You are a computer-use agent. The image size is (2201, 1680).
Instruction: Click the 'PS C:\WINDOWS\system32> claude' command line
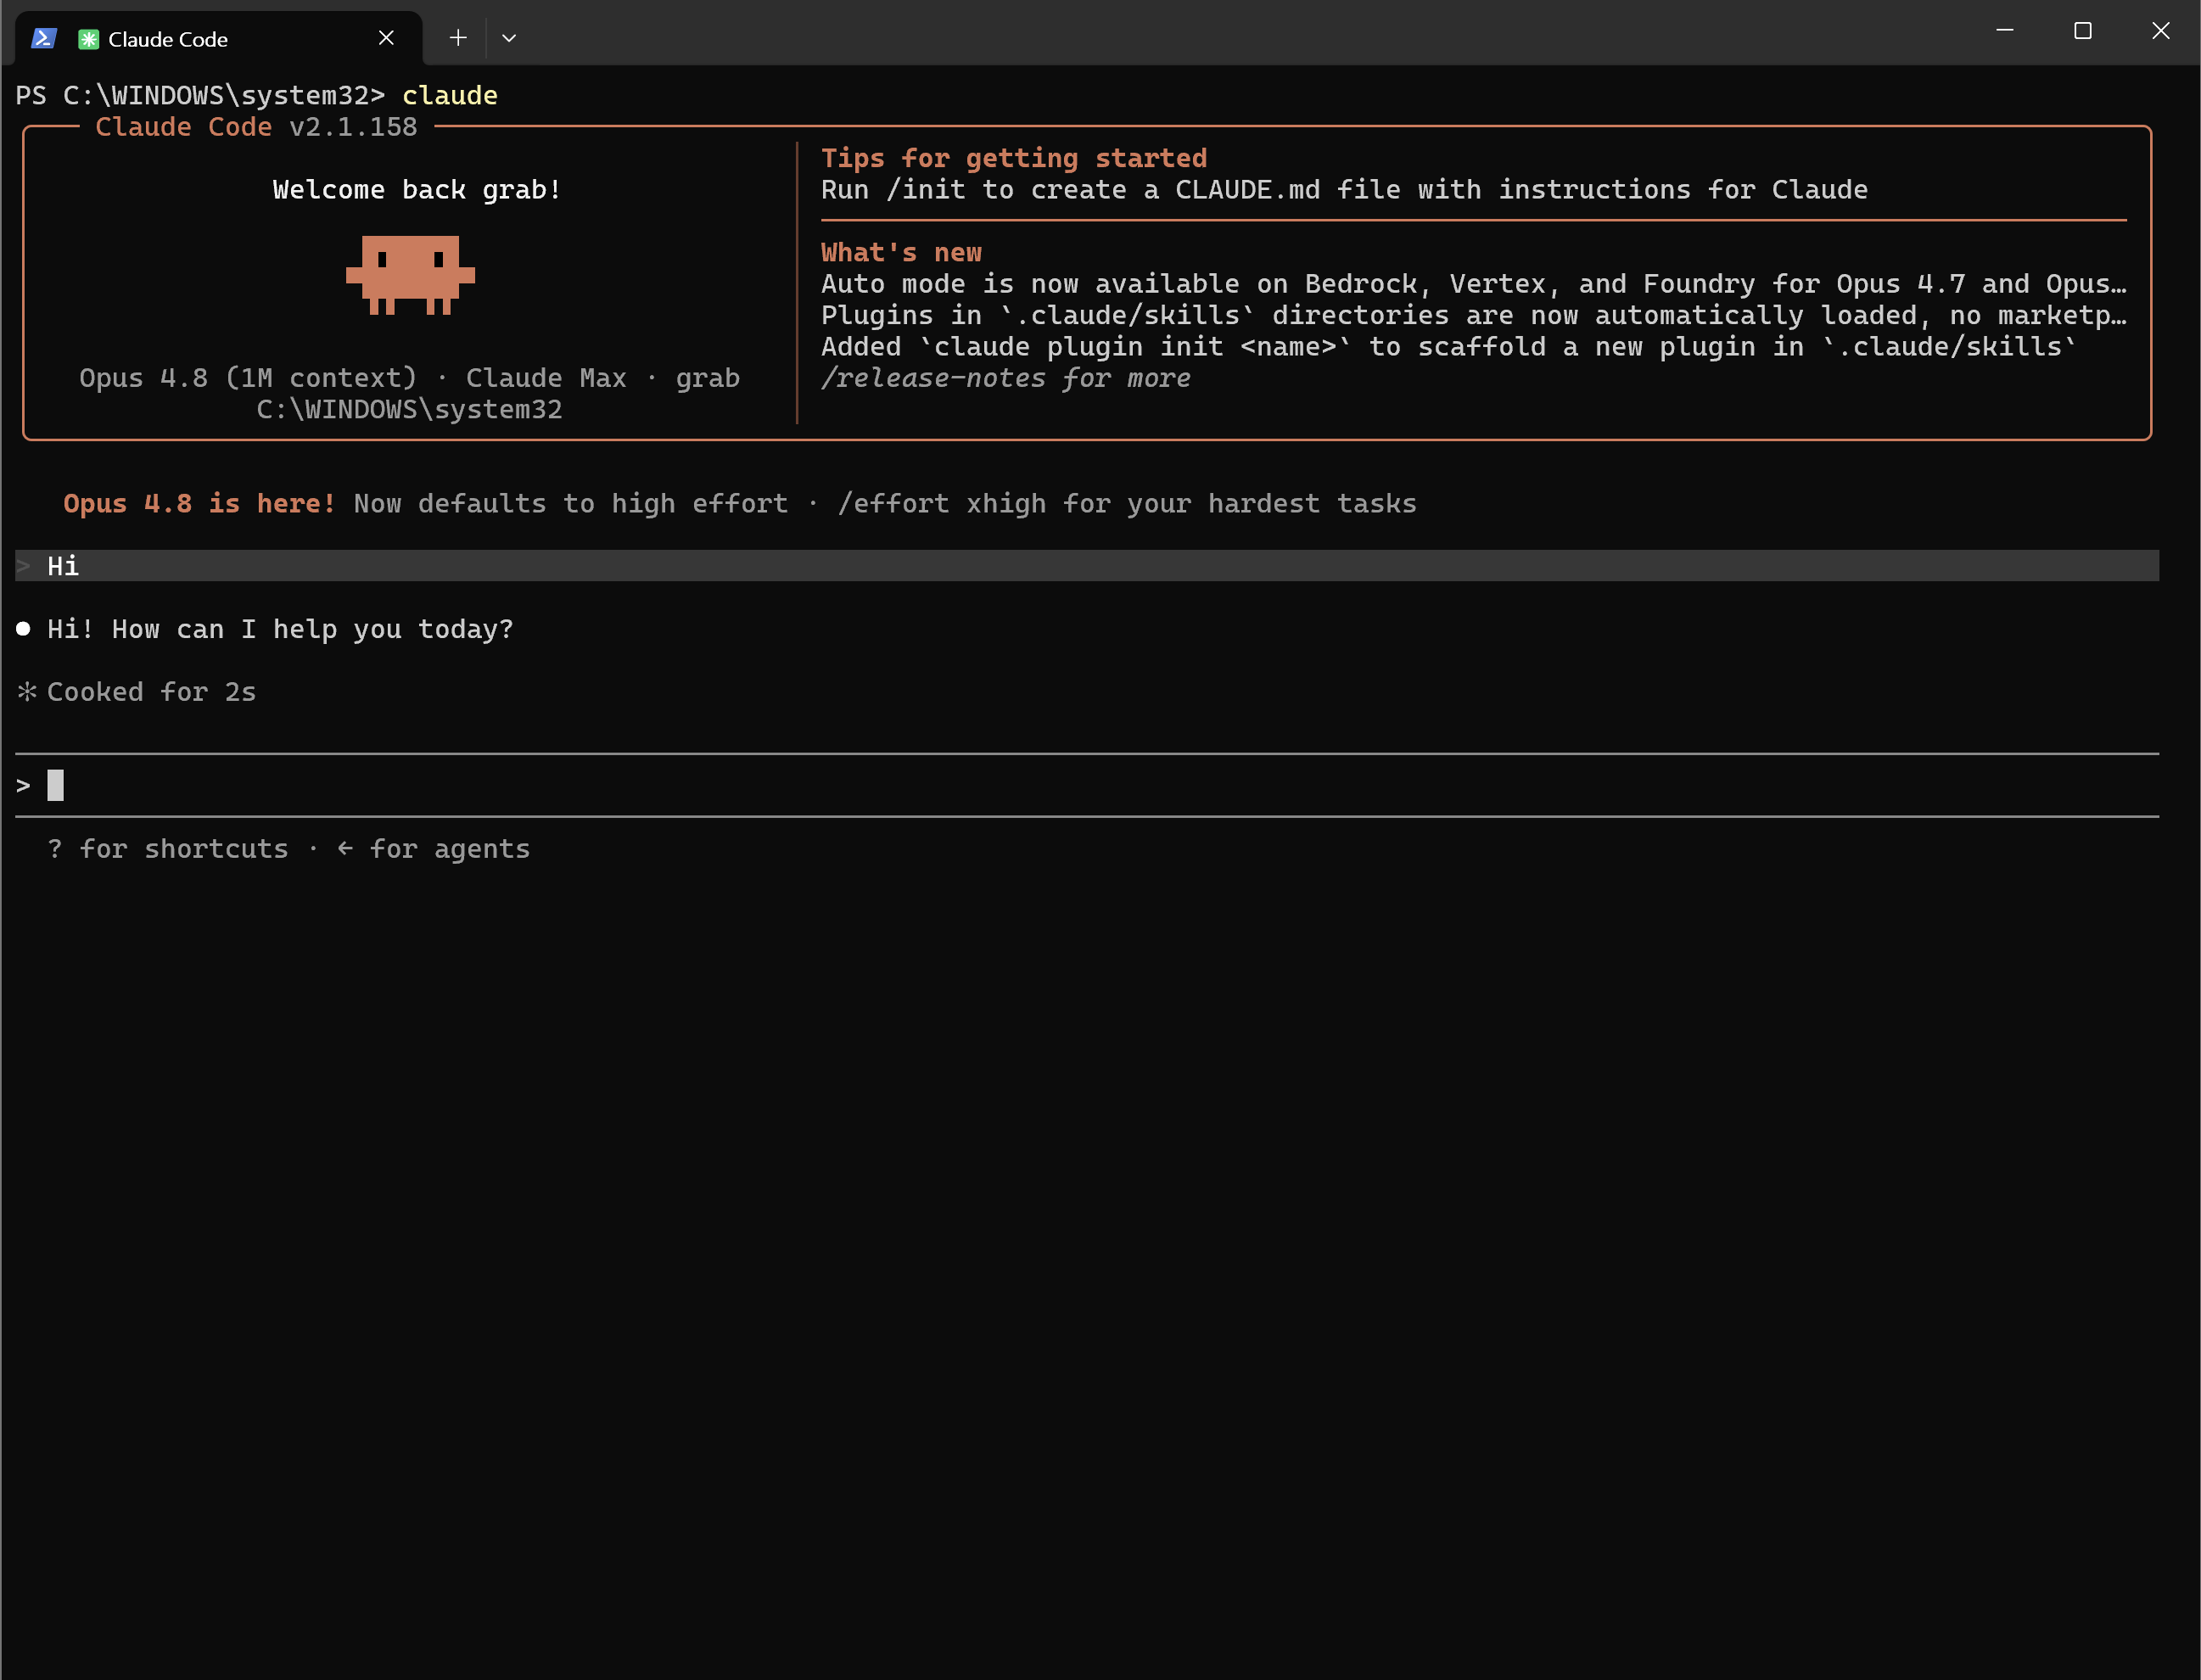256,95
